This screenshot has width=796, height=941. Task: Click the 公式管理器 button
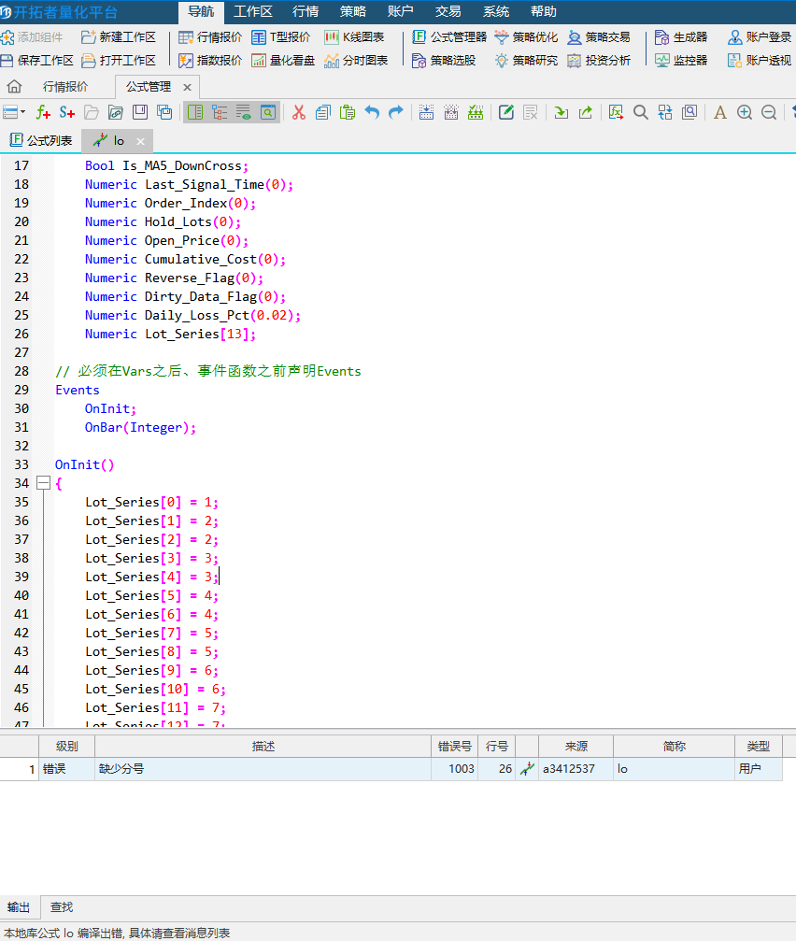(x=449, y=37)
